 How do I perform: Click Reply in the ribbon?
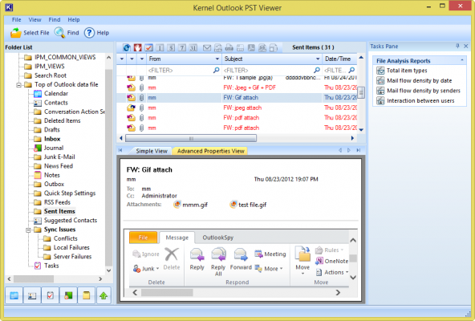coord(197,259)
